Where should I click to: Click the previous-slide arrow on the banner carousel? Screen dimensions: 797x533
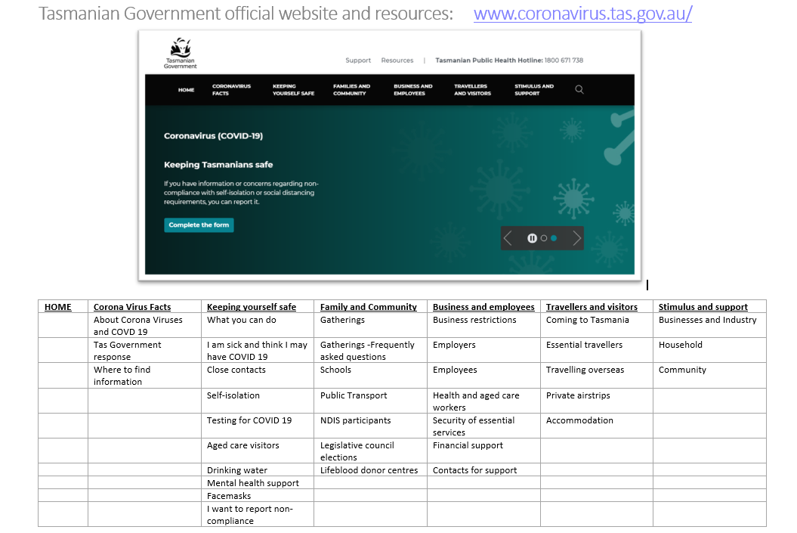[x=508, y=238]
